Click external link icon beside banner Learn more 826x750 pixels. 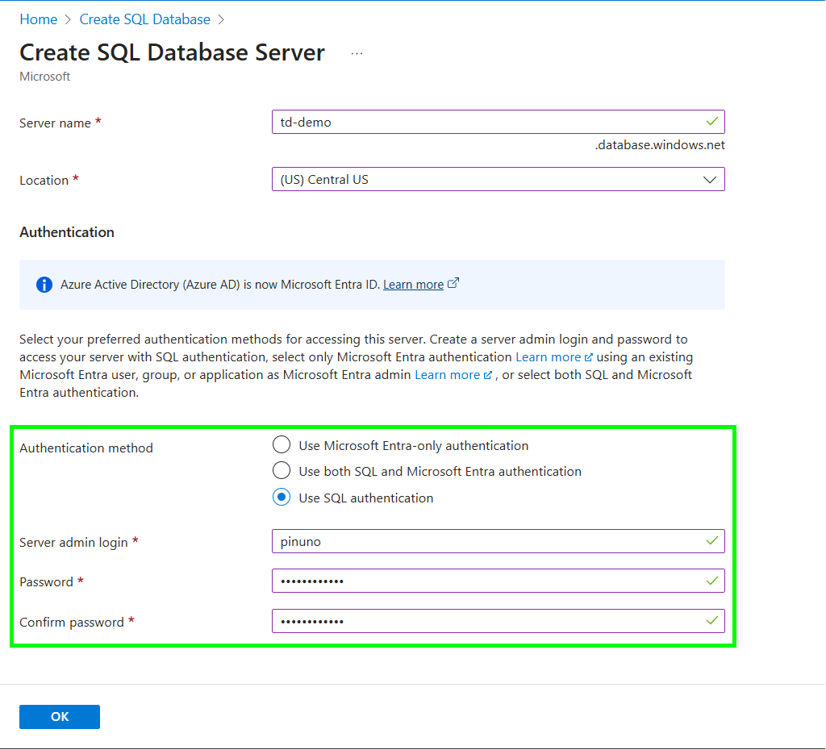click(453, 284)
